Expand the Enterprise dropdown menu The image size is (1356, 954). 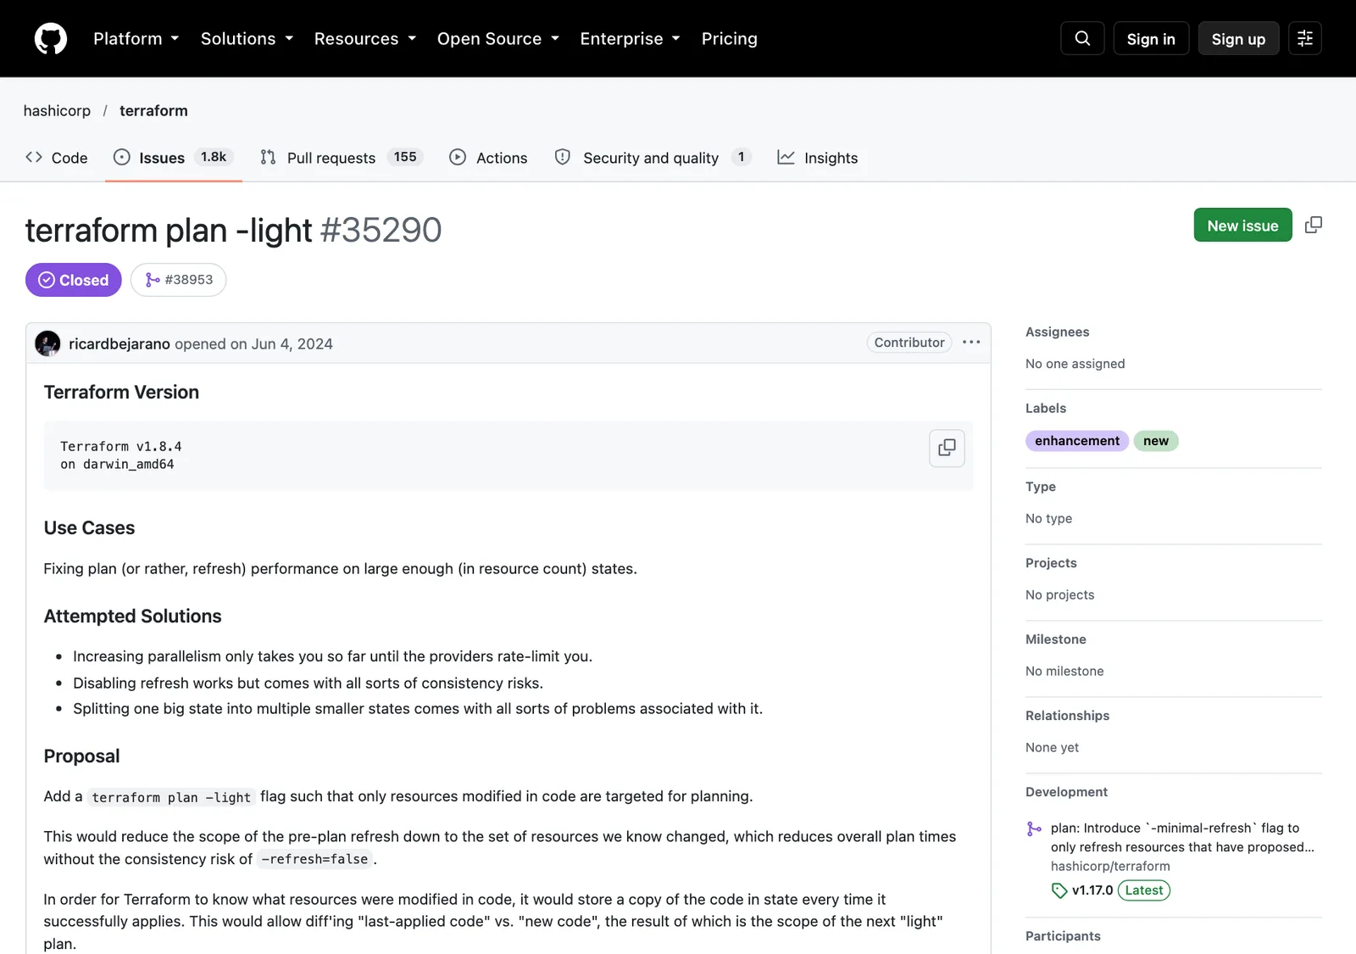(x=631, y=39)
